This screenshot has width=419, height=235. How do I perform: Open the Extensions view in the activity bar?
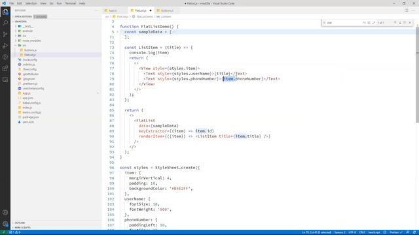[x=5, y=69]
